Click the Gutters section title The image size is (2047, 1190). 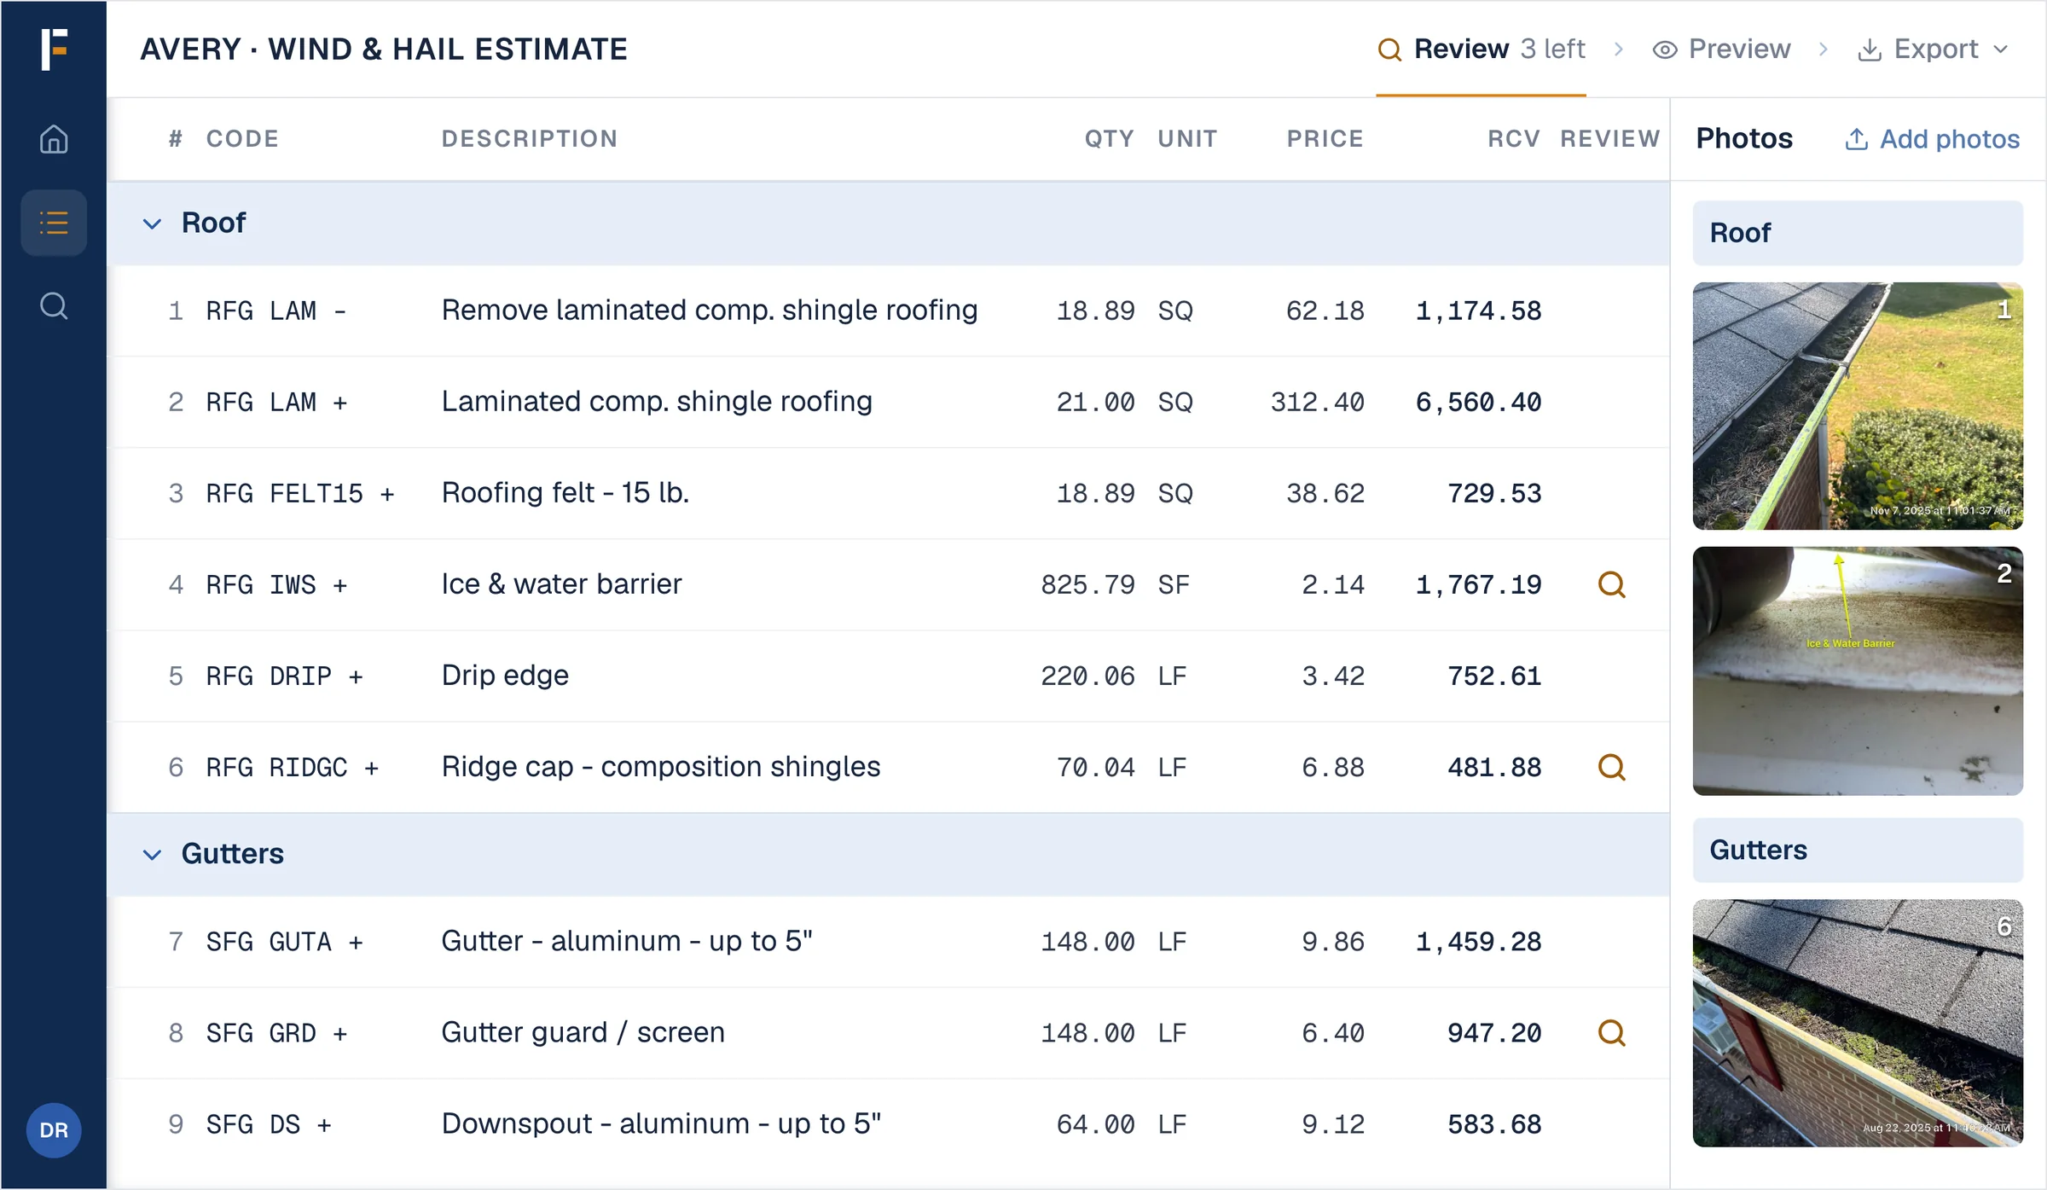232,854
